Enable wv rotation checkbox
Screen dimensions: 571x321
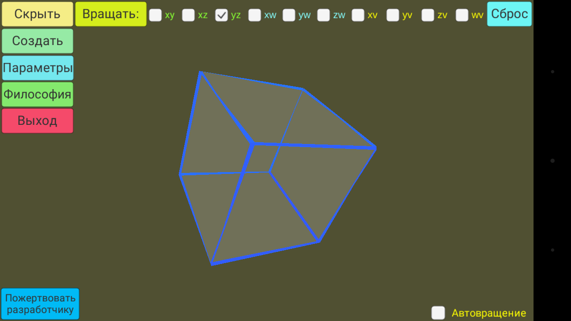click(462, 15)
